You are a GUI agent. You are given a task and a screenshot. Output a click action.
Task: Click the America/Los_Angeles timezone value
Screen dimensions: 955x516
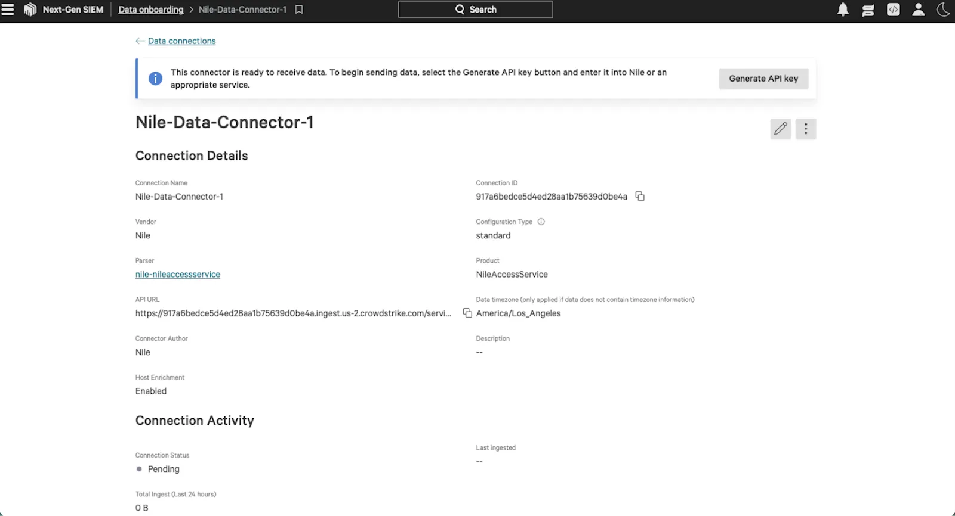tap(519, 313)
